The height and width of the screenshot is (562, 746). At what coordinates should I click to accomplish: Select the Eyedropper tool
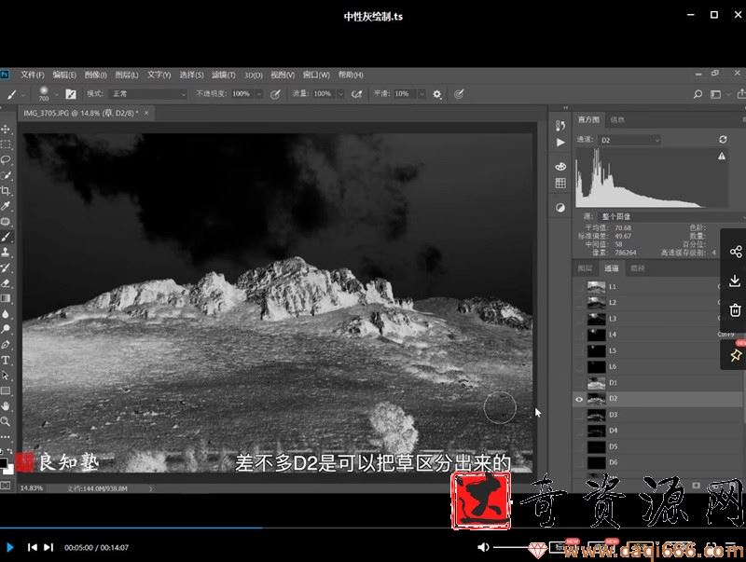[6, 206]
